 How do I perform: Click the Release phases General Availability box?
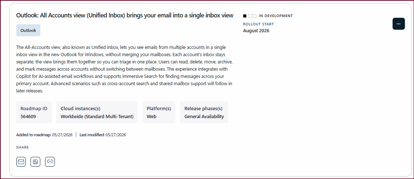204,112
